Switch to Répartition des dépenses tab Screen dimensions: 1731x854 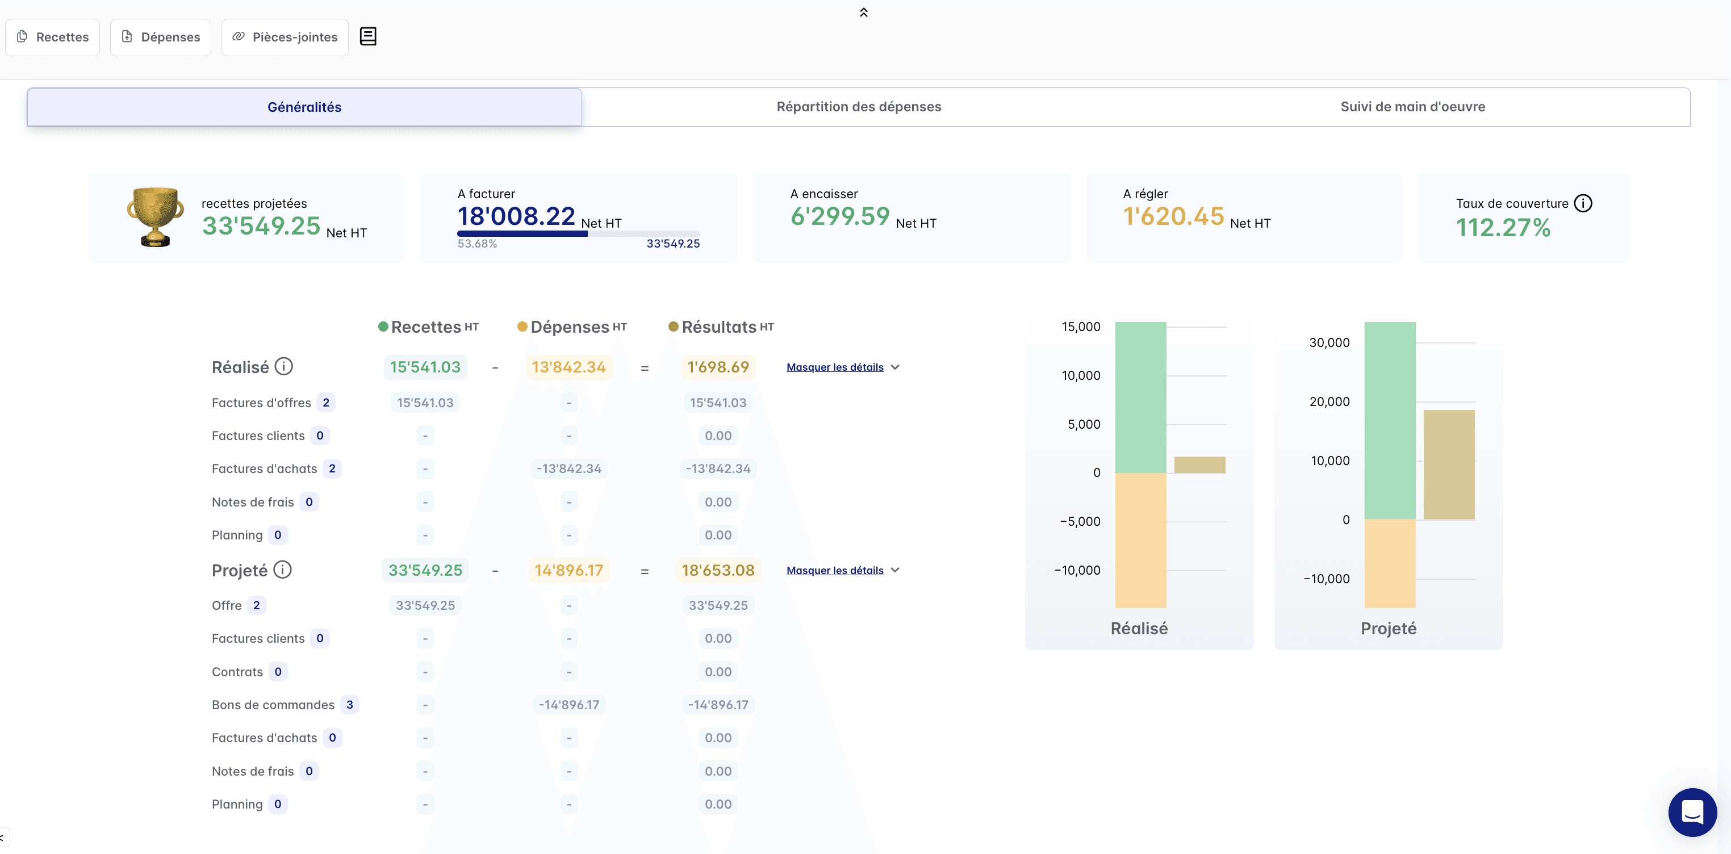(x=859, y=107)
